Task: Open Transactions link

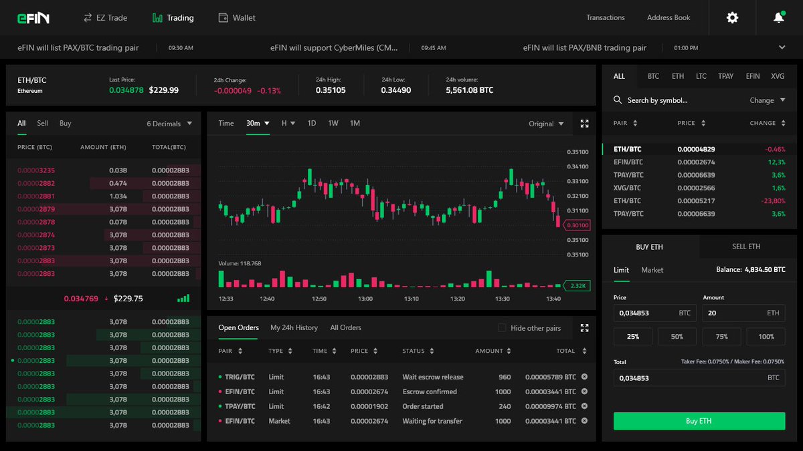Action: tap(606, 18)
